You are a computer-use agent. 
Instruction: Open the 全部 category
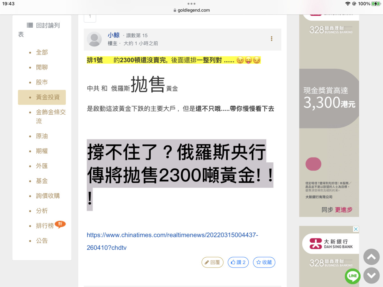pos(42,52)
